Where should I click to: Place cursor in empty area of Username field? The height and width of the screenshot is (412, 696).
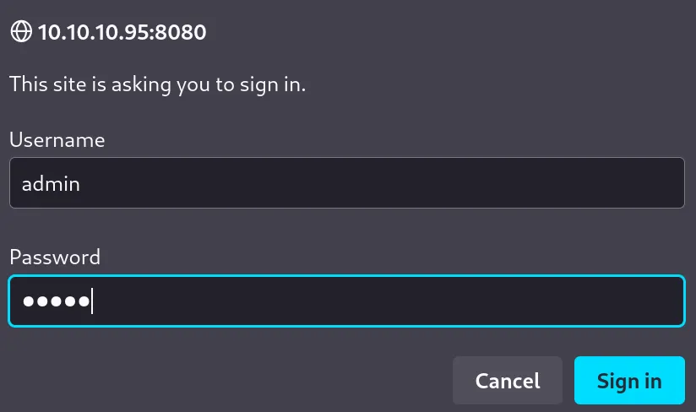click(380, 182)
